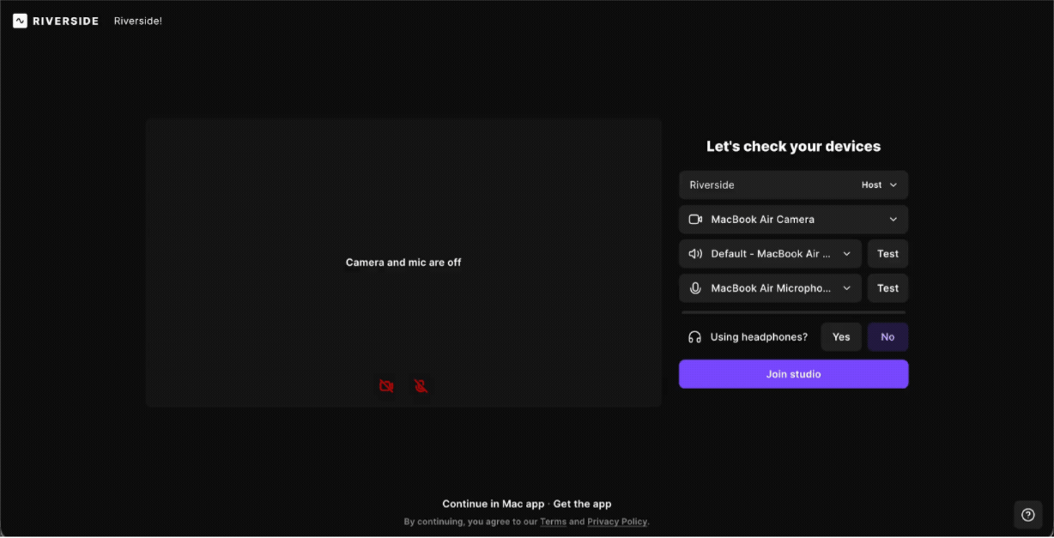Screen dimensions: 1054x538
Task: Click the microphone level meter bar
Action: [793, 312]
